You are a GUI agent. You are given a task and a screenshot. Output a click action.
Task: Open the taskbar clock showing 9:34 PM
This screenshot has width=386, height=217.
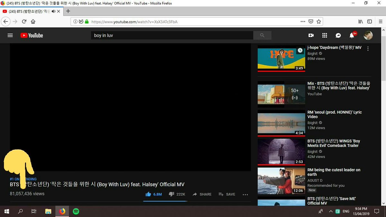[x=361, y=211]
